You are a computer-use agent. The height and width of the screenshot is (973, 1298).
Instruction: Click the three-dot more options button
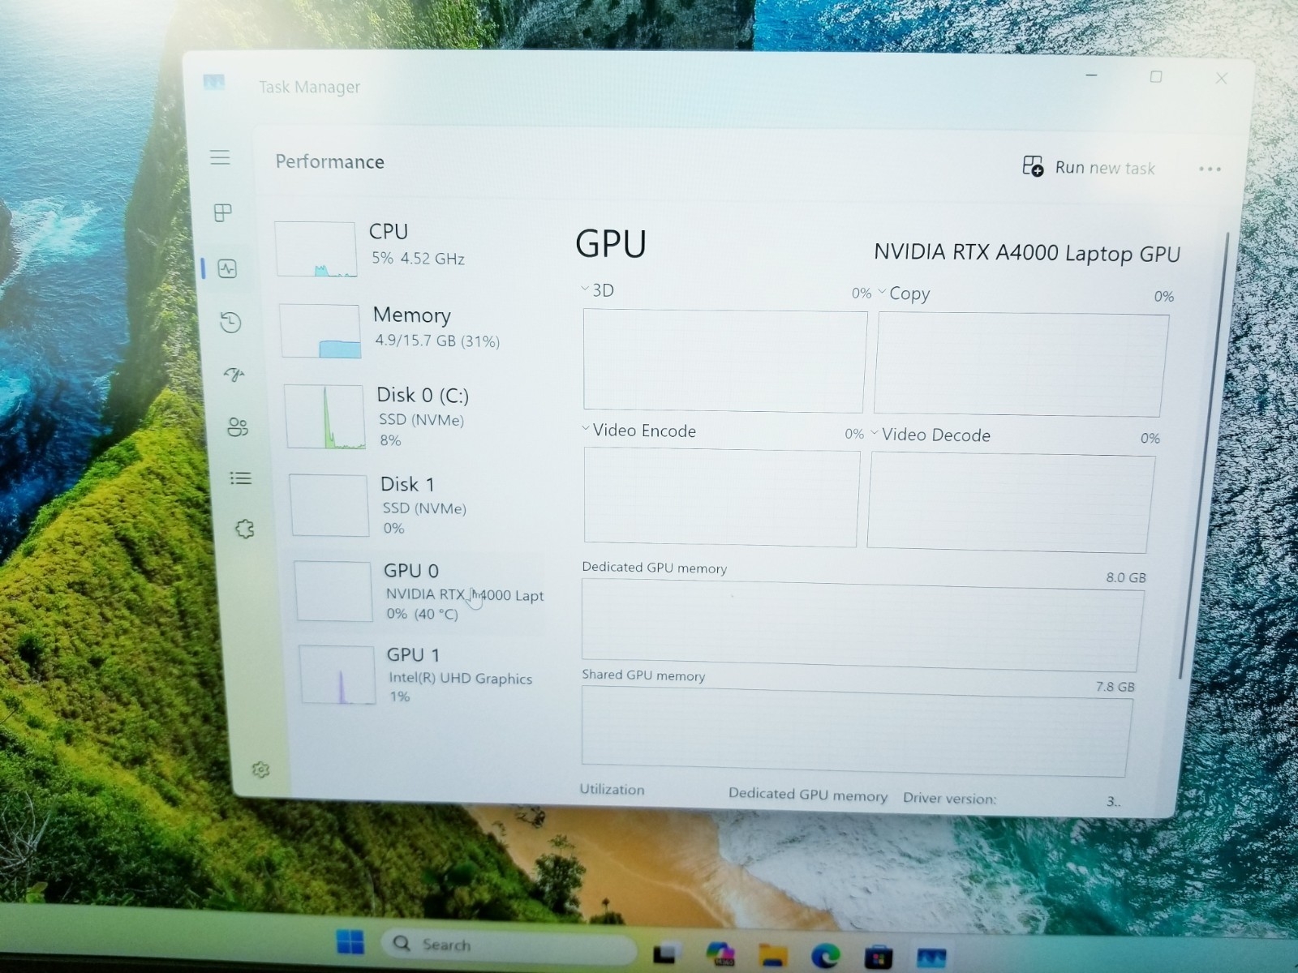1210,169
